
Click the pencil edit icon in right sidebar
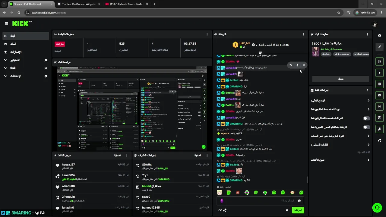tap(379, 47)
